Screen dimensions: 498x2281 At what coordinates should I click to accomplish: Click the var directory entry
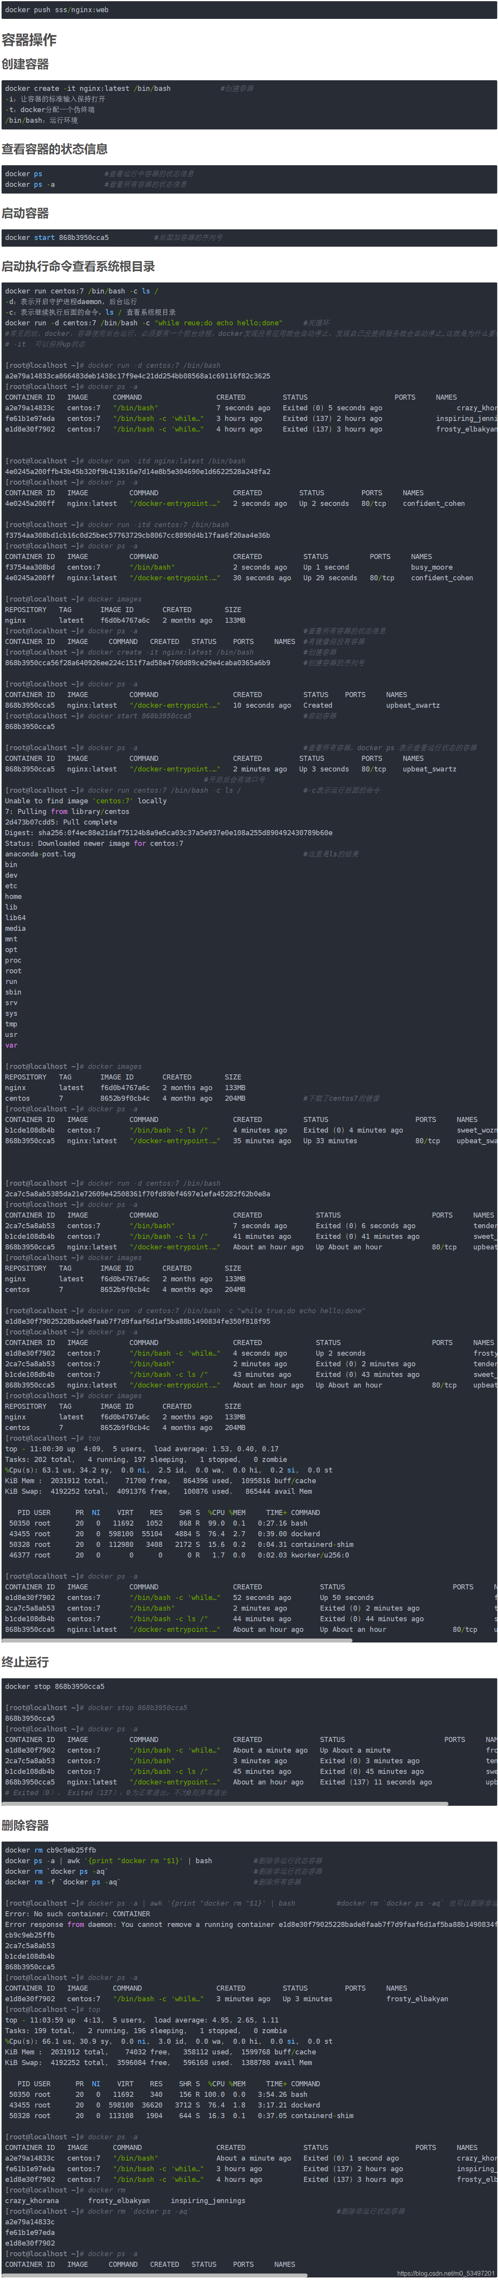[x=11, y=1045]
